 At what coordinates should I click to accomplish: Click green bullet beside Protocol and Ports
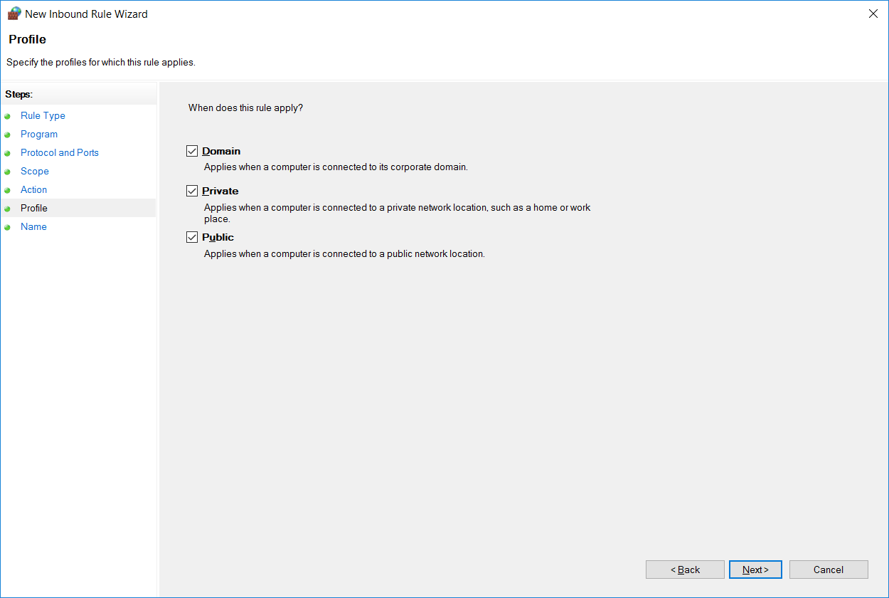[x=8, y=153]
